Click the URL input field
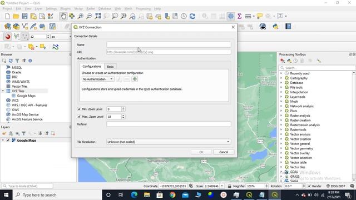 point(169,52)
